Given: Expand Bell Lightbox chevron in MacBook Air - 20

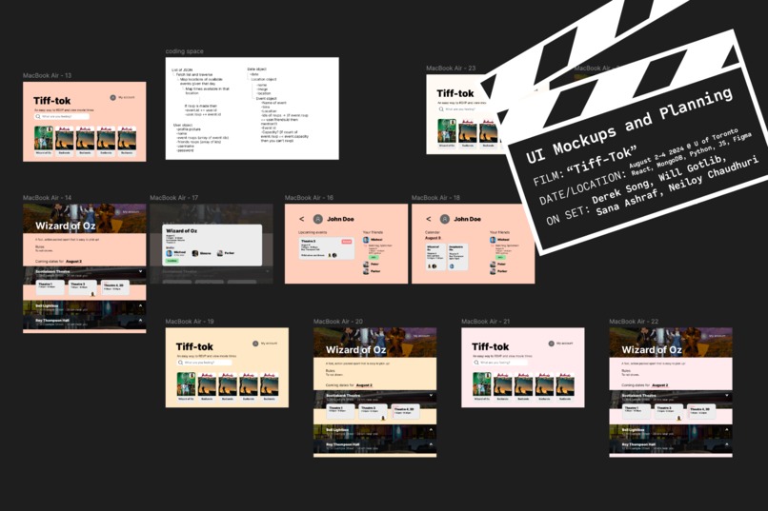Looking at the screenshot, I should click(x=431, y=430).
